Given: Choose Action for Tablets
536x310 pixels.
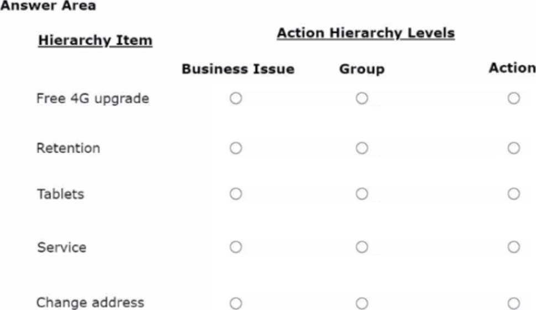Looking at the screenshot, I should tap(513, 194).
